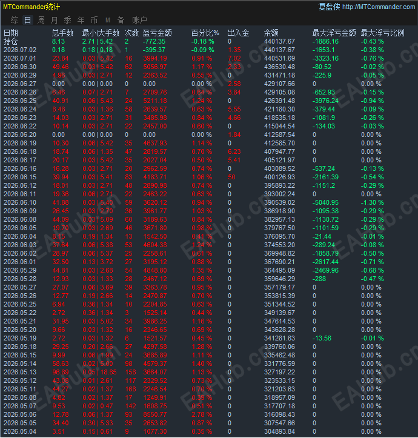The height and width of the screenshot is (438, 418).
Task: Click the 出入金 column header
Action: click(238, 33)
